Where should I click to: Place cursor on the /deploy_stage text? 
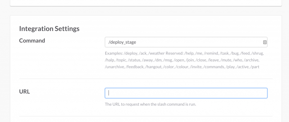(122, 42)
